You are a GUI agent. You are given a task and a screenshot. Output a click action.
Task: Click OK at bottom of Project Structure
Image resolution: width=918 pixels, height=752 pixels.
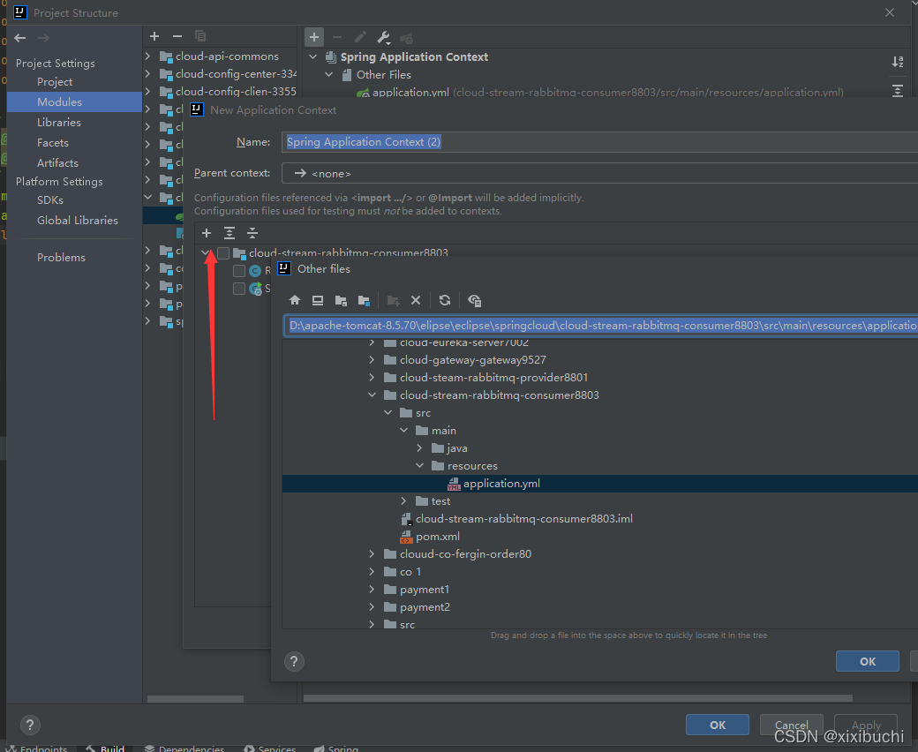coord(718,726)
